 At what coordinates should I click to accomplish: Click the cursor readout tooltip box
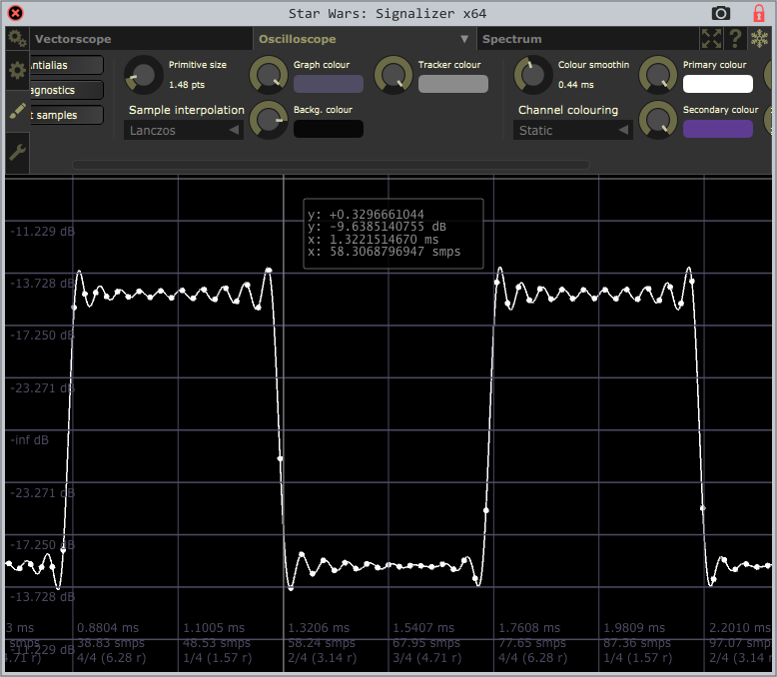392,234
